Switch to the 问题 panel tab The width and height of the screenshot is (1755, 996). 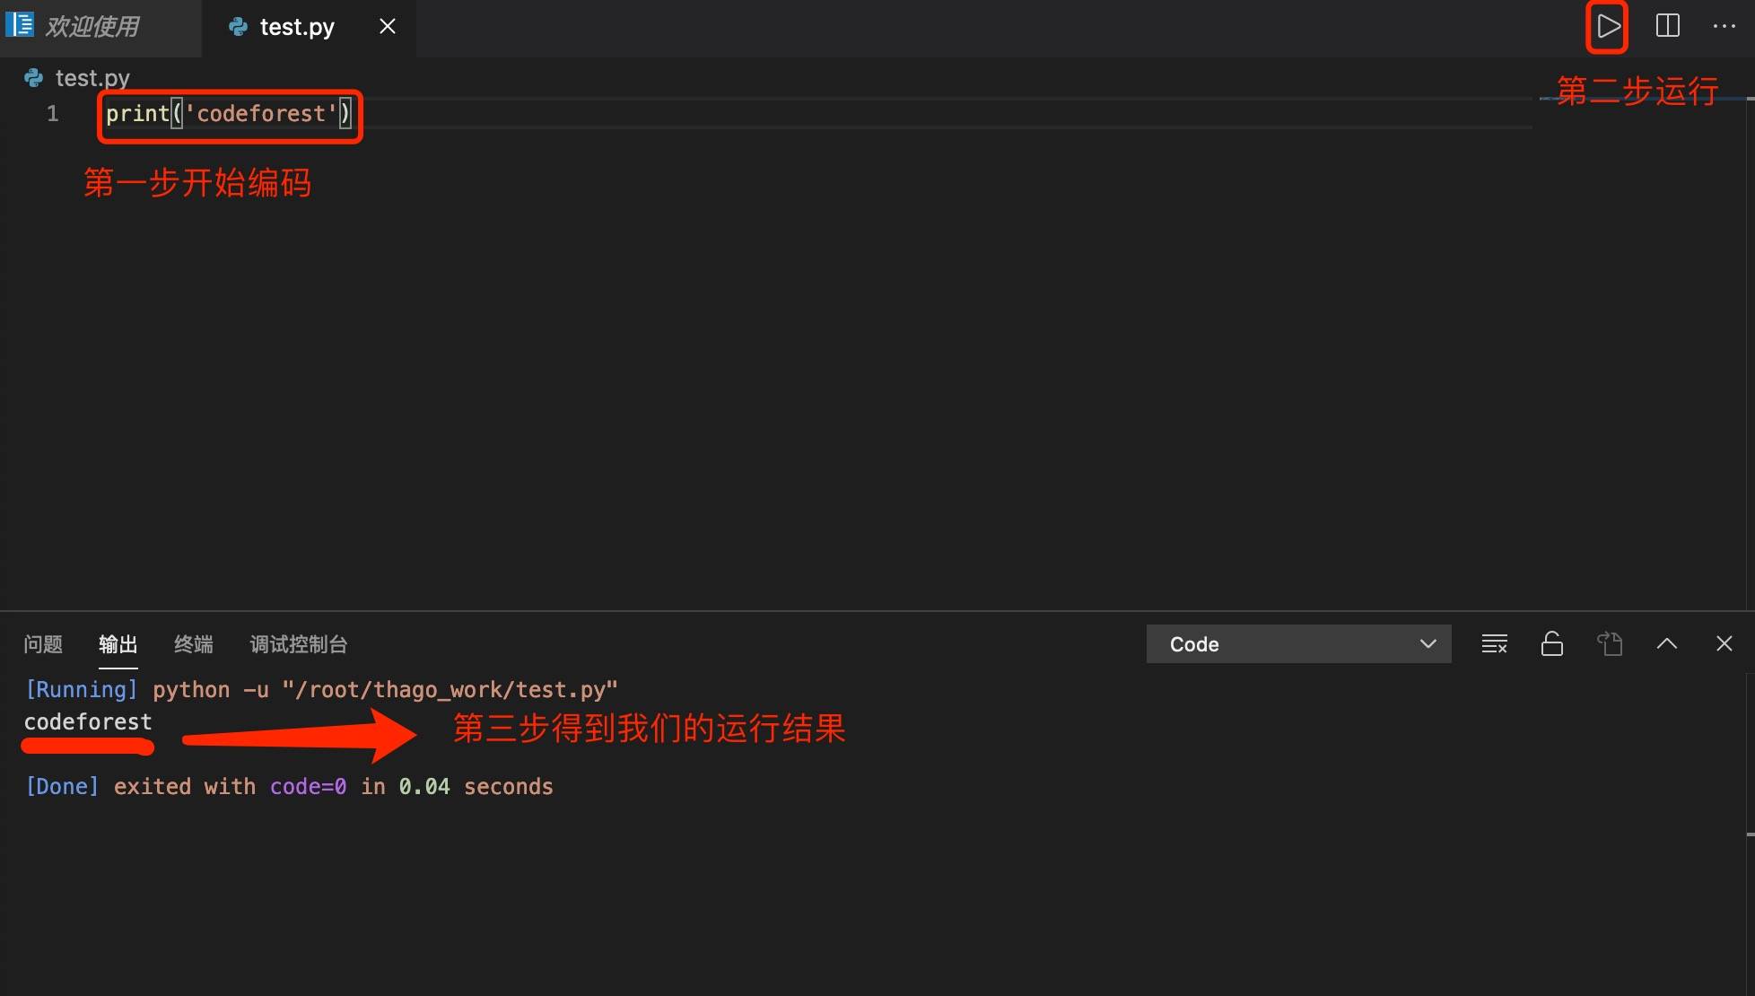pos(43,644)
